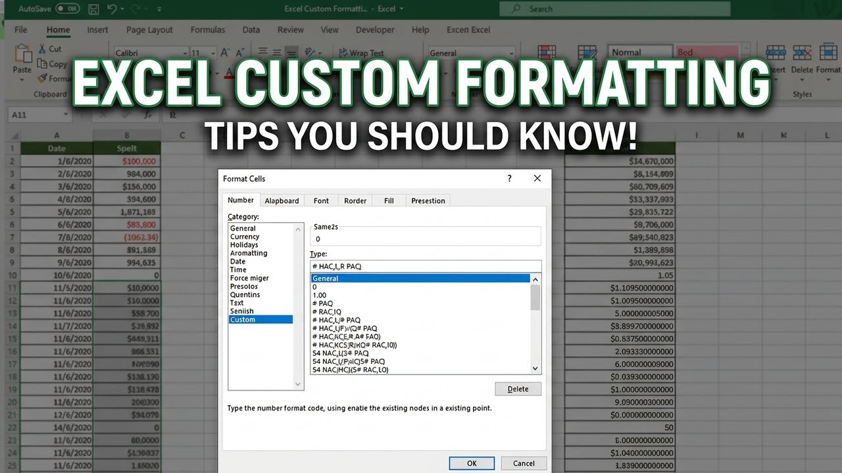Click the bottom align icon in ribbon
Screen dimensions: 842x473
pos(291,53)
